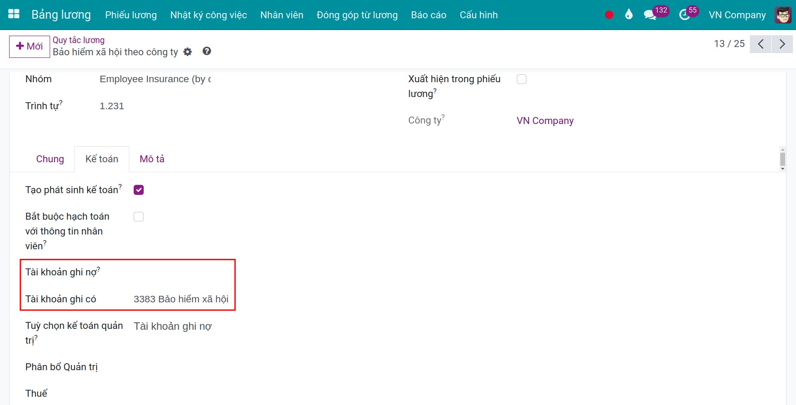Click the help question mark icon

[x=207, y=51]
